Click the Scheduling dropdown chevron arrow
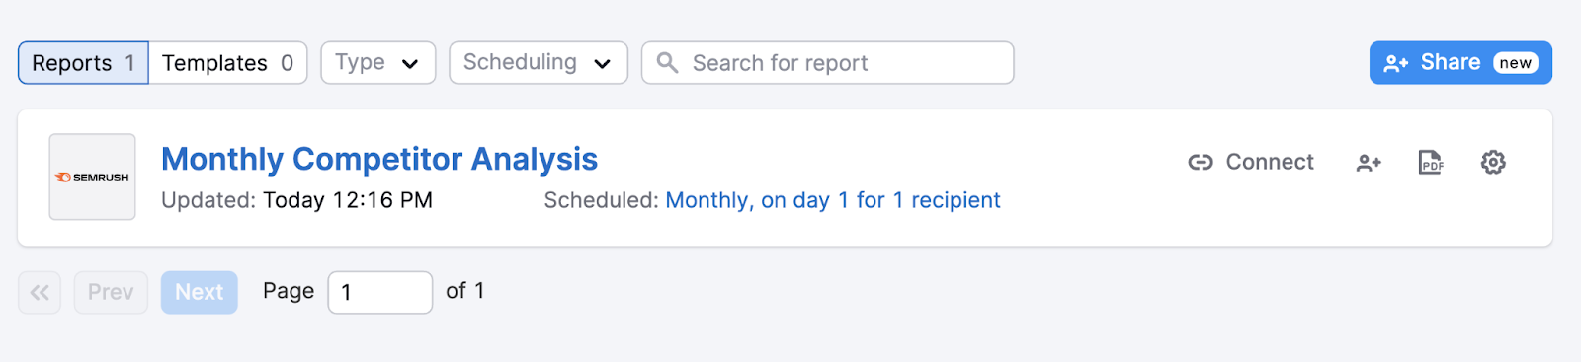 pyautogui.click(x=602, y=64)
